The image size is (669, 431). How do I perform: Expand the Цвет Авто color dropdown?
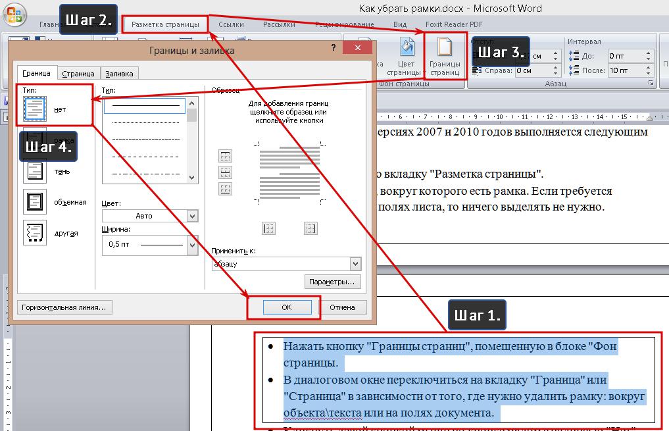[193, 216]
